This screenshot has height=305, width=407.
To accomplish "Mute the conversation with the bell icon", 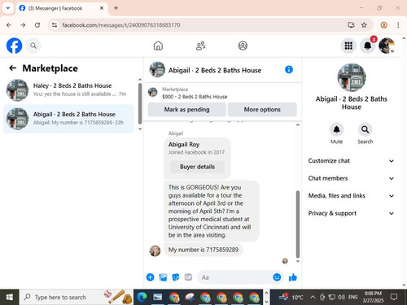I will 336,129.
